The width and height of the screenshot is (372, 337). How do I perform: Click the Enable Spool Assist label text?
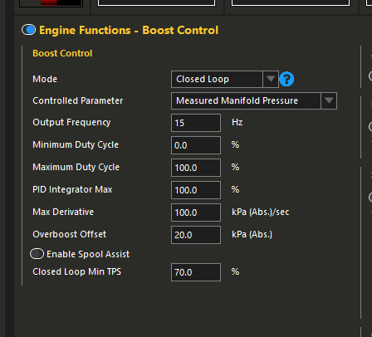tap(88, 254)
